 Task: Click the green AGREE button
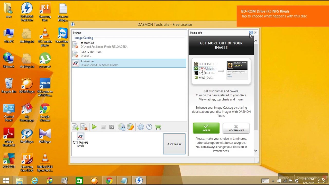[x=206, y=128]
